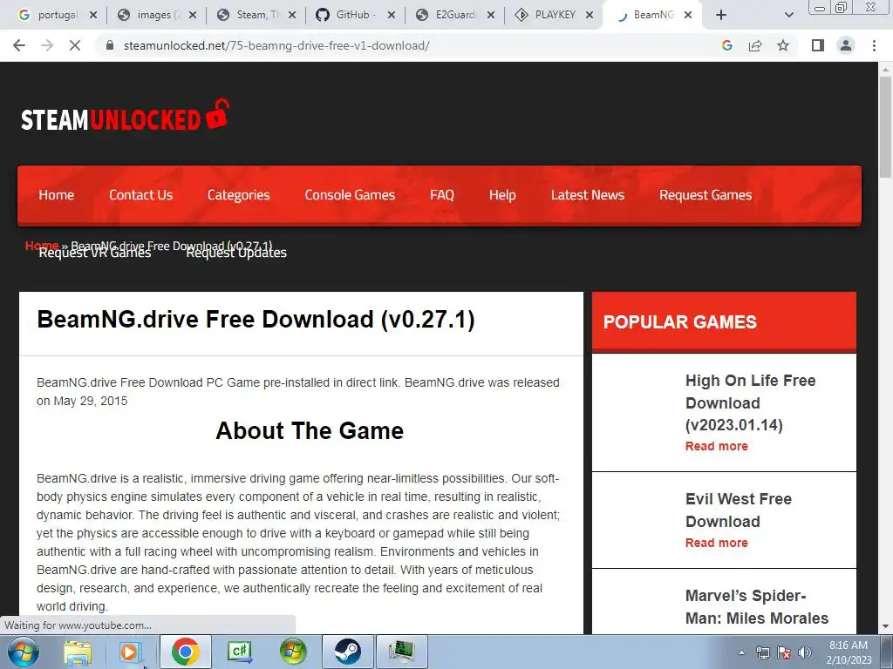Click the padlock site info icon
893x669 pixels.
coord(110,45)
